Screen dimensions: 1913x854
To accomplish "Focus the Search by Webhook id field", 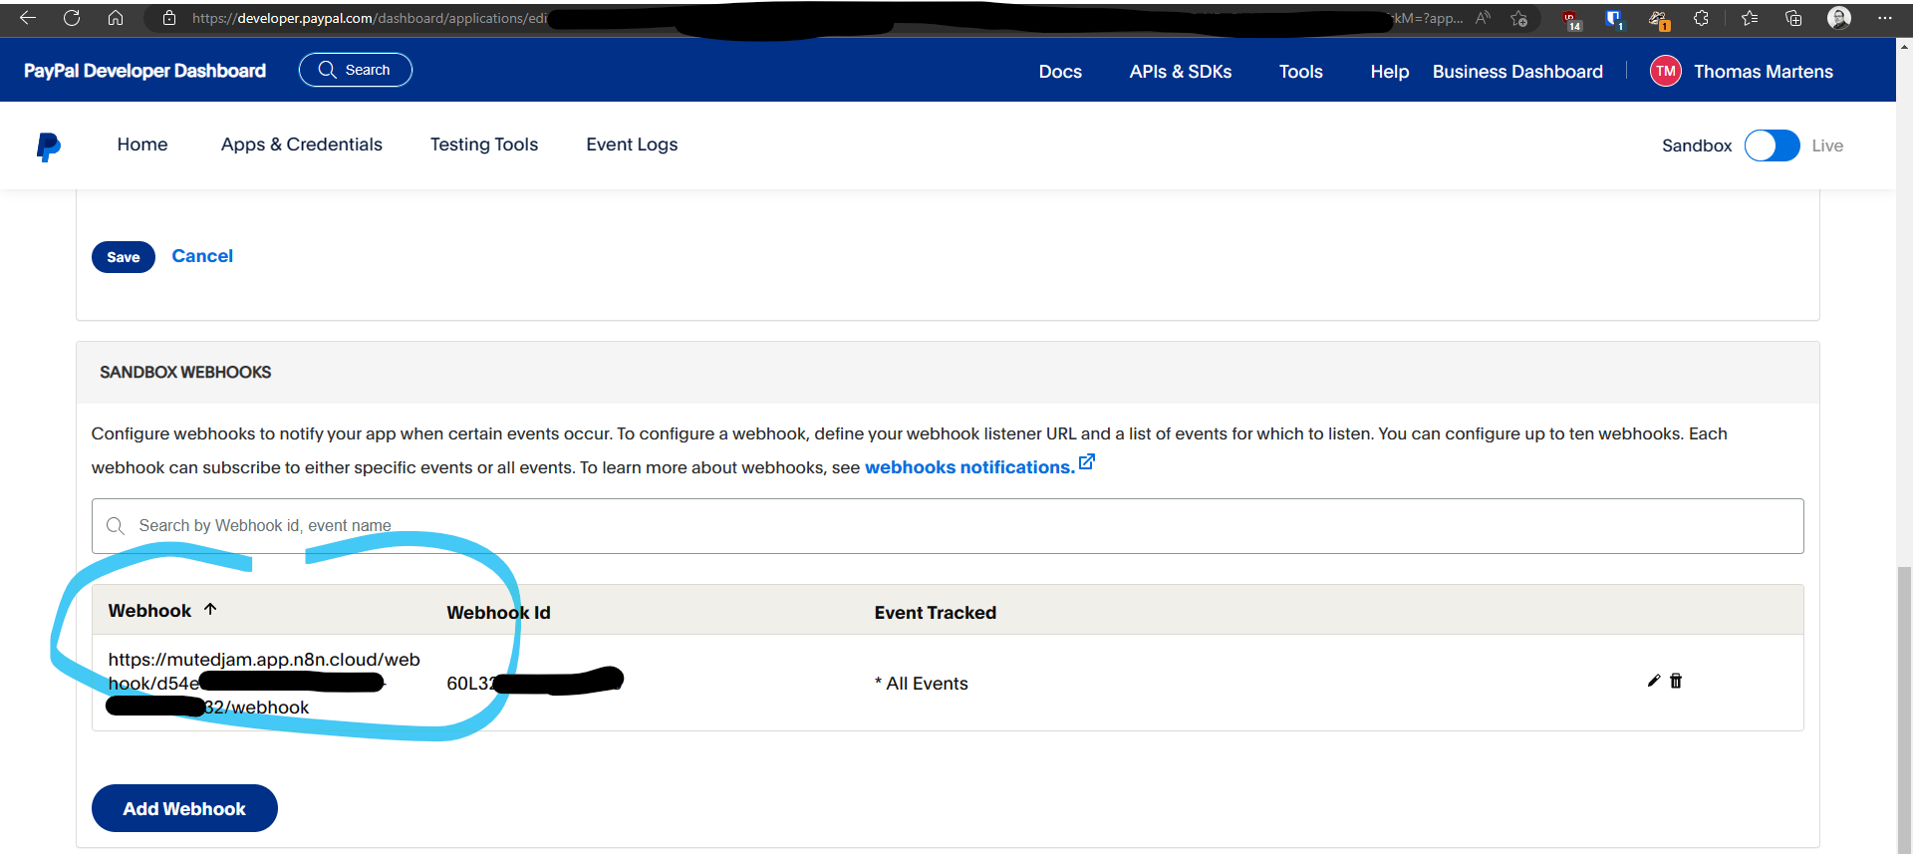I will [x=948, y=526].
